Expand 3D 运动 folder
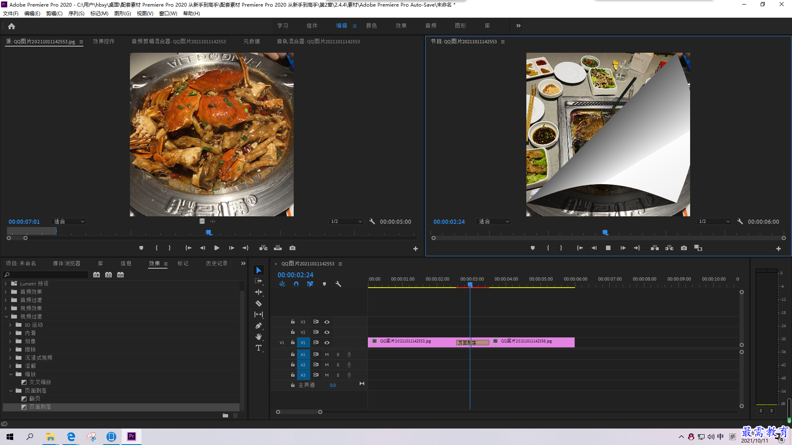This screenshot has height=445, width=792. pos(10,325)
